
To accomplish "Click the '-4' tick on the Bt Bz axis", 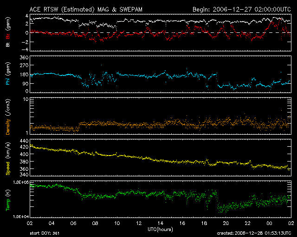I will (25, 50).
